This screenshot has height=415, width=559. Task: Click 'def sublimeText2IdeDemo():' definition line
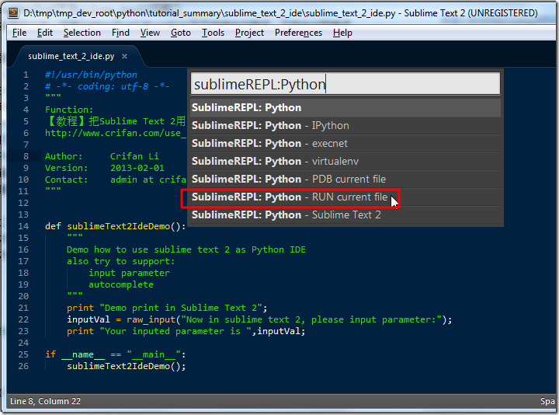point(116,226)
